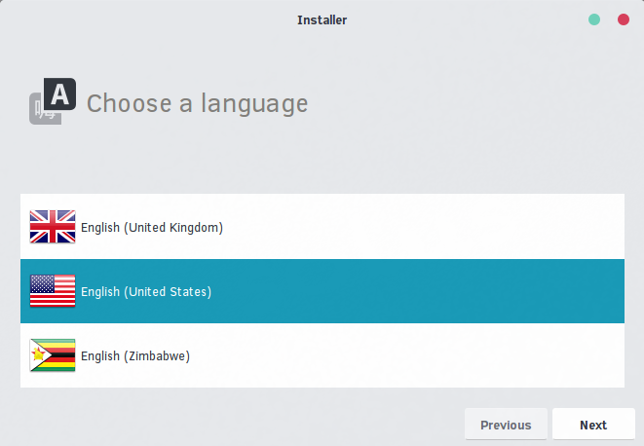Close the Installer with red button
The image size is (644, 446).
(x=624, y=19)
